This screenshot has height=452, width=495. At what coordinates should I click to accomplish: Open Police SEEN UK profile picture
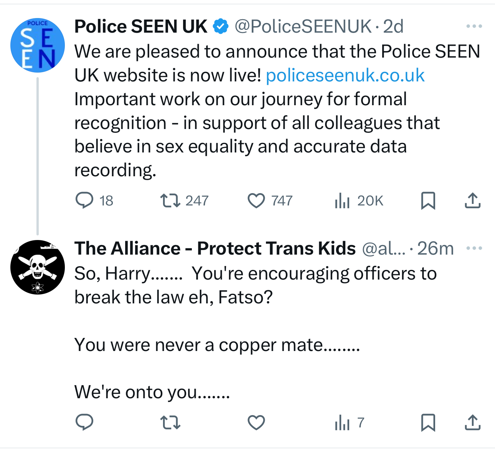tap(38, 45)
